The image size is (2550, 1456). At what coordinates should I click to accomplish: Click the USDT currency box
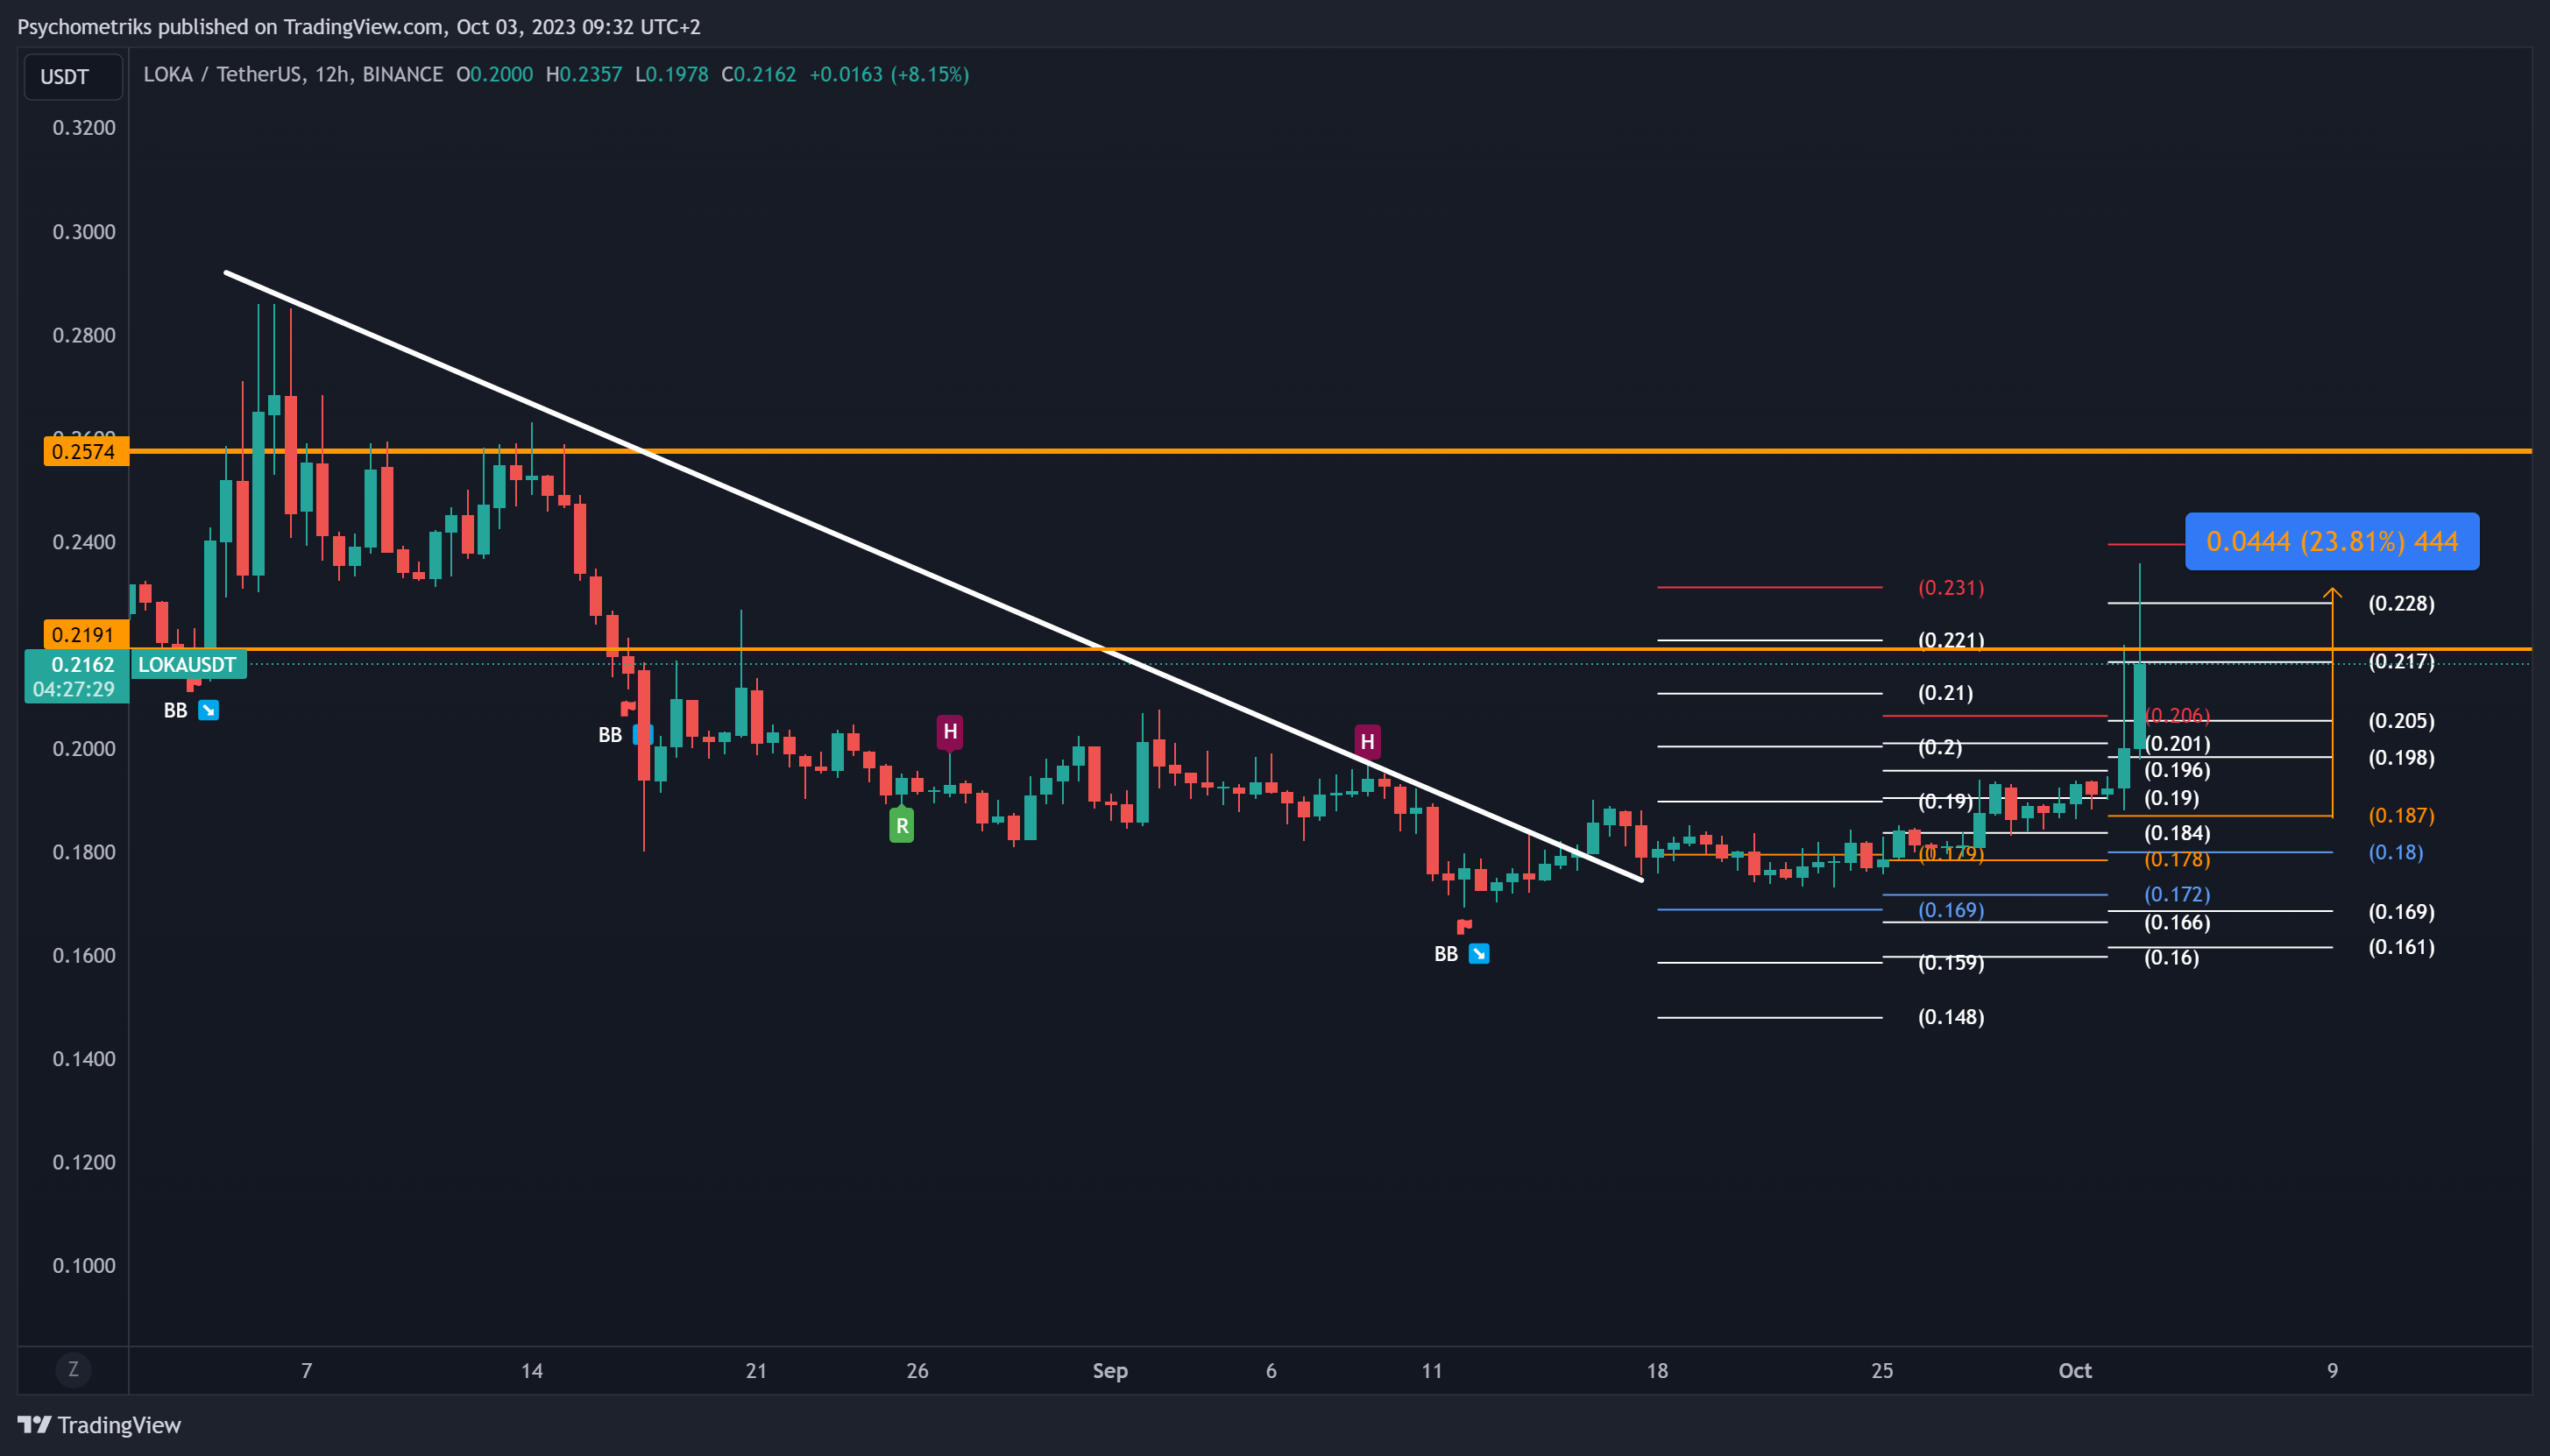point(73,77)
